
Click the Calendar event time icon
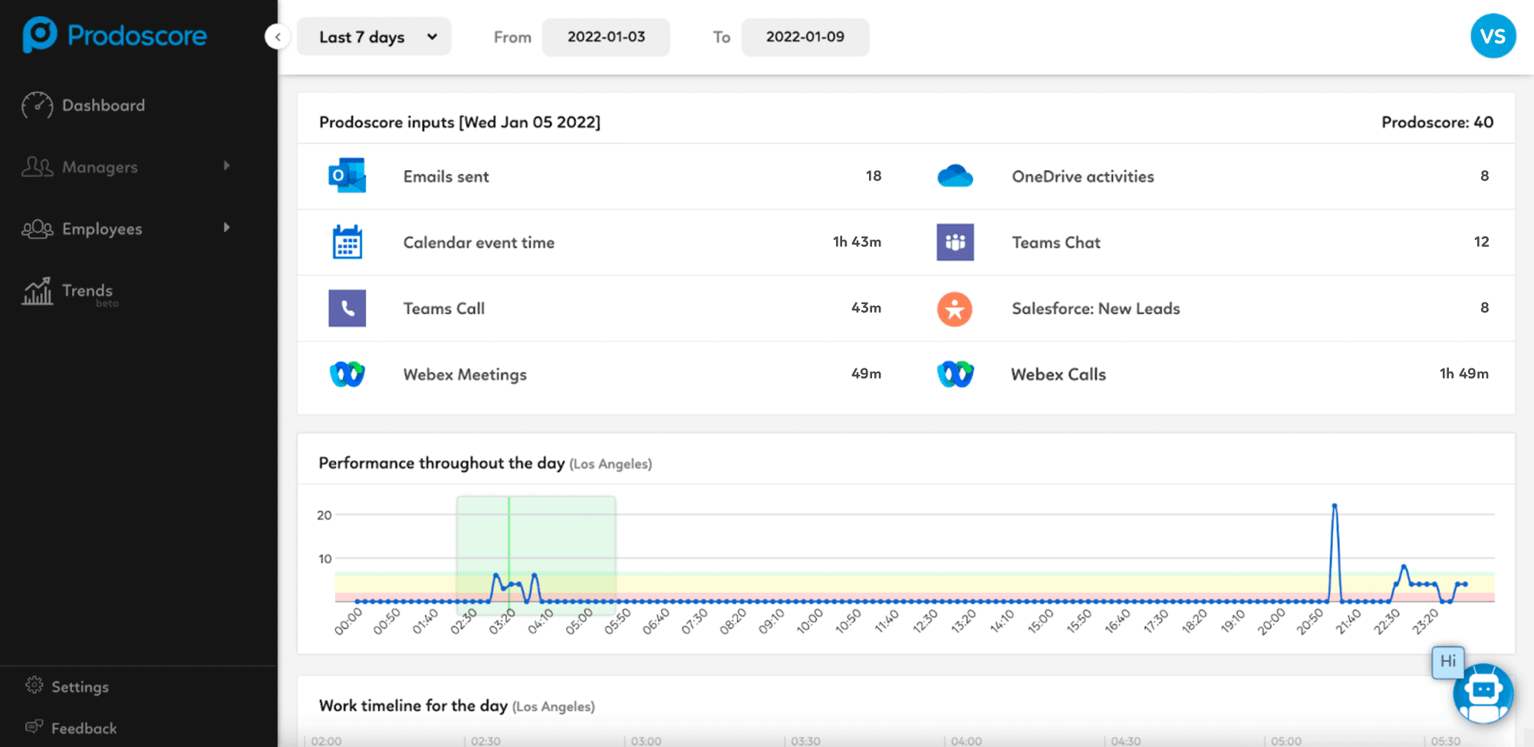pyautogui.click(x=347, y=242)
